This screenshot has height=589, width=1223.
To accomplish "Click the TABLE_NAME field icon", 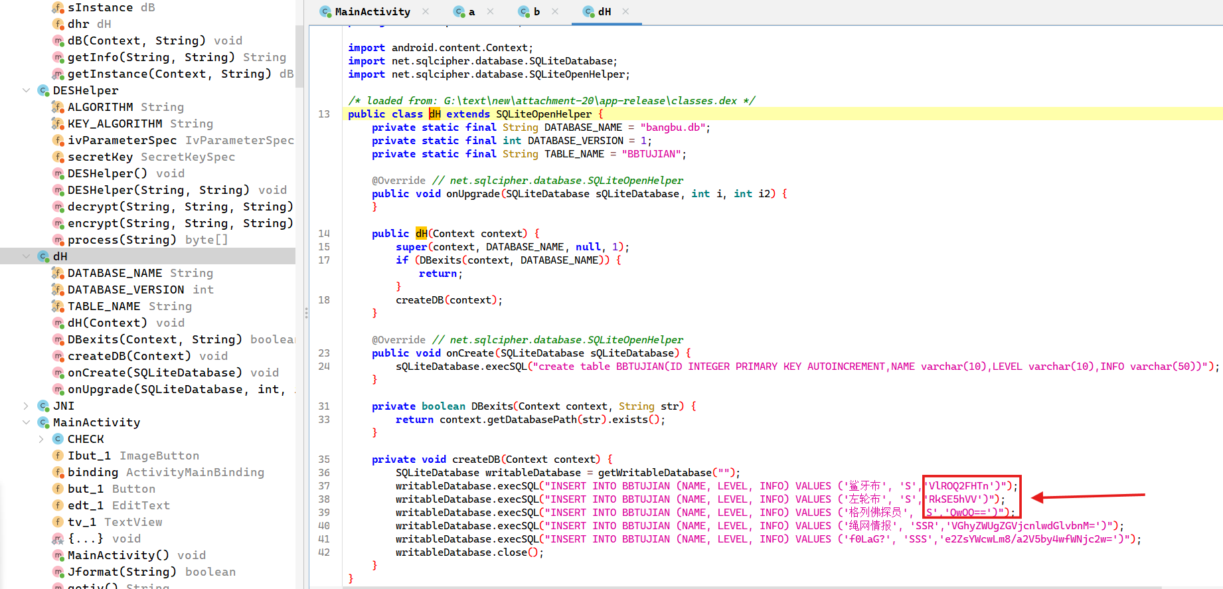I will tap(58, 306).
